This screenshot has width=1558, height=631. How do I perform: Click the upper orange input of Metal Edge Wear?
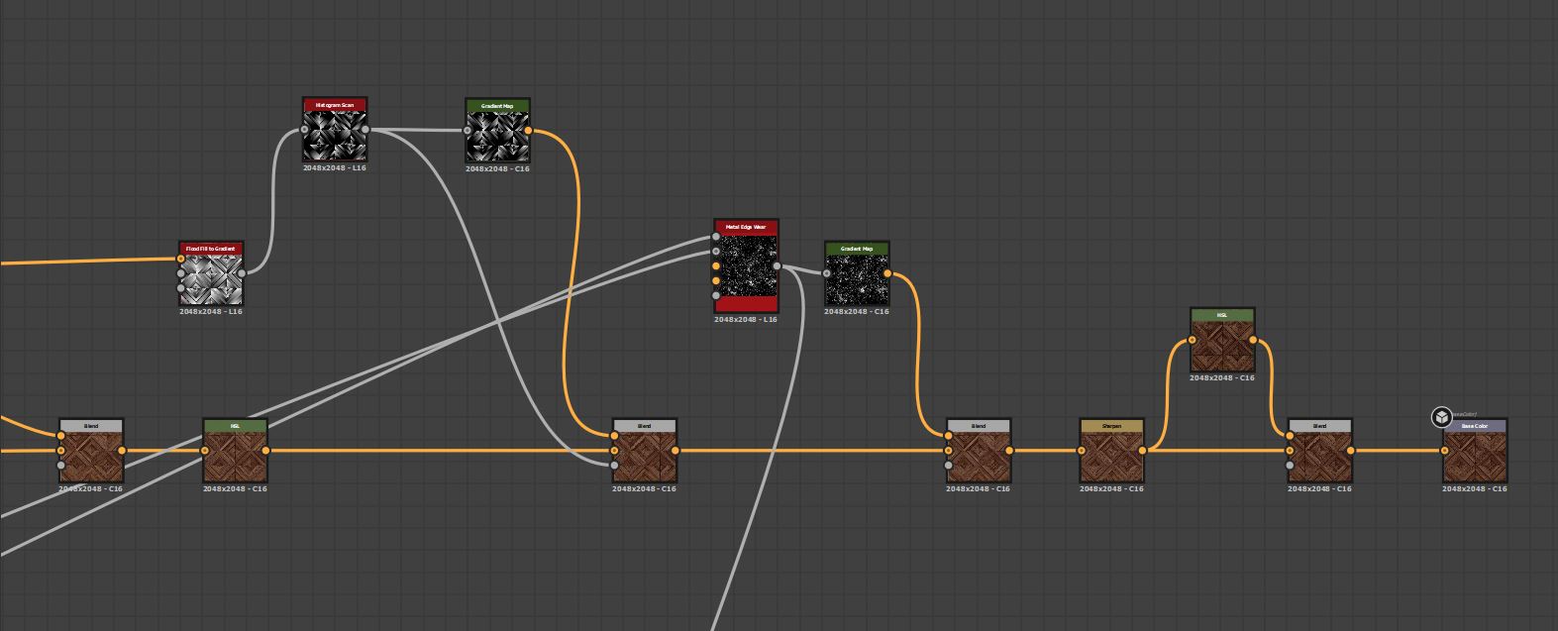[716, 266]
